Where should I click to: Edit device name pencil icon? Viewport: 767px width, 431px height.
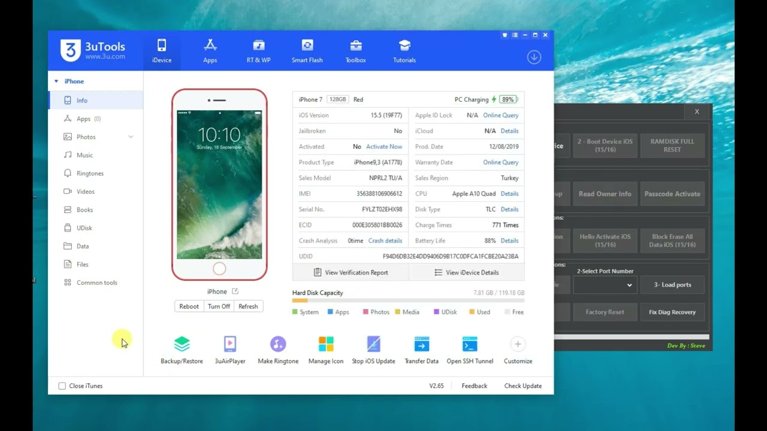(x=235, y=292)
